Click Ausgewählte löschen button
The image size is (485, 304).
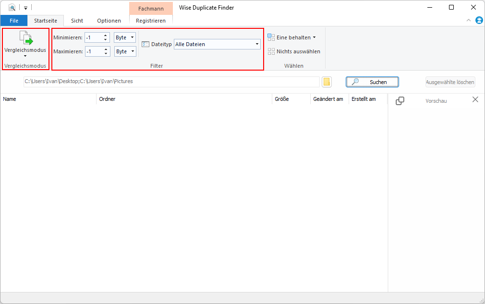coord(450,82)
